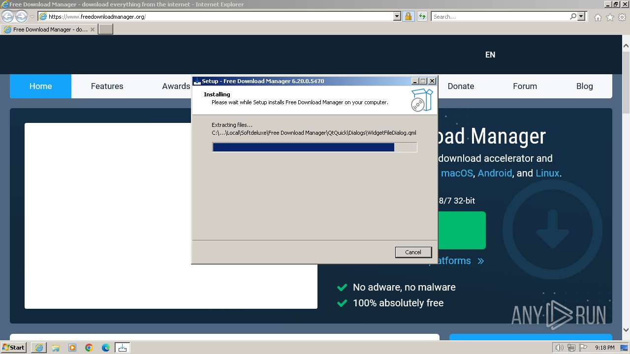Close the Free Download Manager tab

coord(93,29)
